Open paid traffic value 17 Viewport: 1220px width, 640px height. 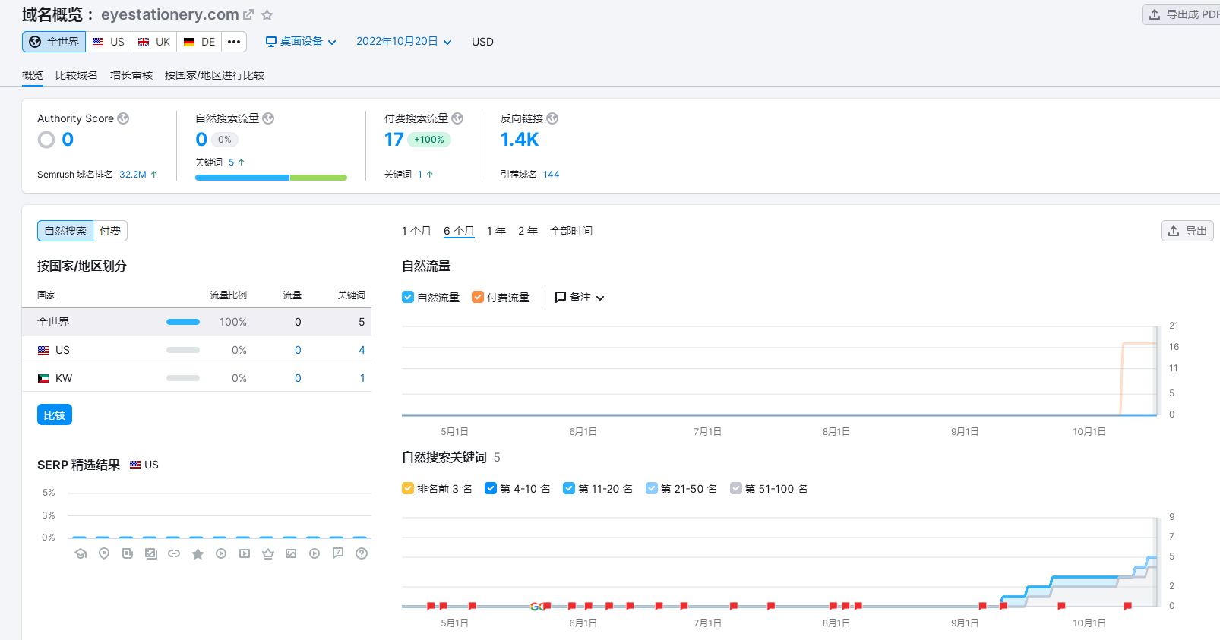(x=394, y=140)
